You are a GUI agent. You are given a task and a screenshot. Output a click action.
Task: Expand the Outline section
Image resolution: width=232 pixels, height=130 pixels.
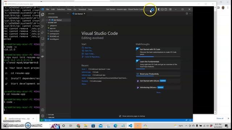51,115
